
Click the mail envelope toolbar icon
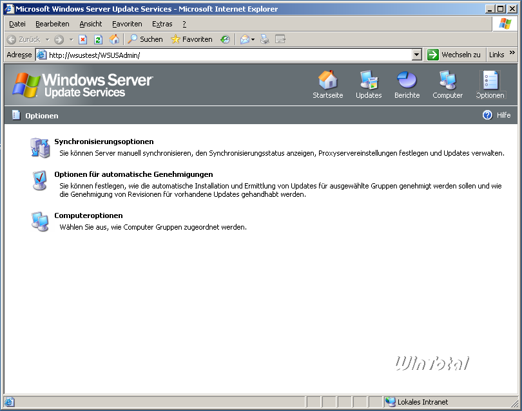tap(245, 39)
